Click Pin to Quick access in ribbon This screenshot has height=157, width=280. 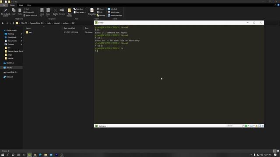[x=6, y=12]
